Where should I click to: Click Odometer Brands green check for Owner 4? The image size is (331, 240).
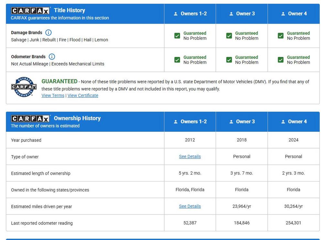[281, 60]
